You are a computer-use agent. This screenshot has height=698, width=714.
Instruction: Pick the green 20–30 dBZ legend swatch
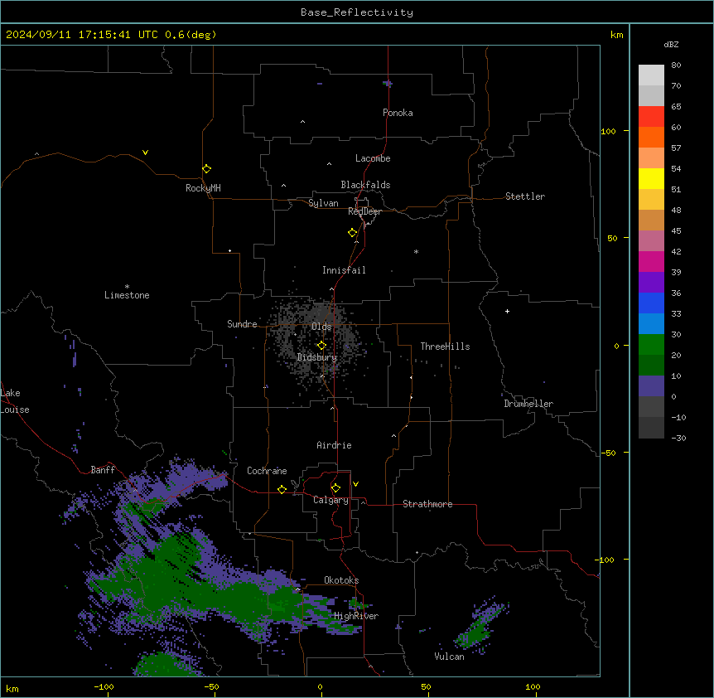[x=651, y=345]
